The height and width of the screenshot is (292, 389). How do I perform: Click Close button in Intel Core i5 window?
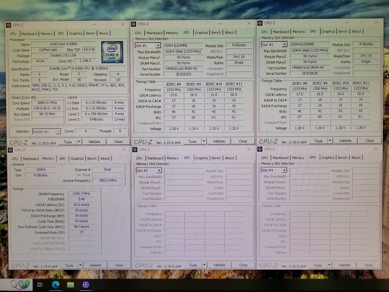[118, 142]
